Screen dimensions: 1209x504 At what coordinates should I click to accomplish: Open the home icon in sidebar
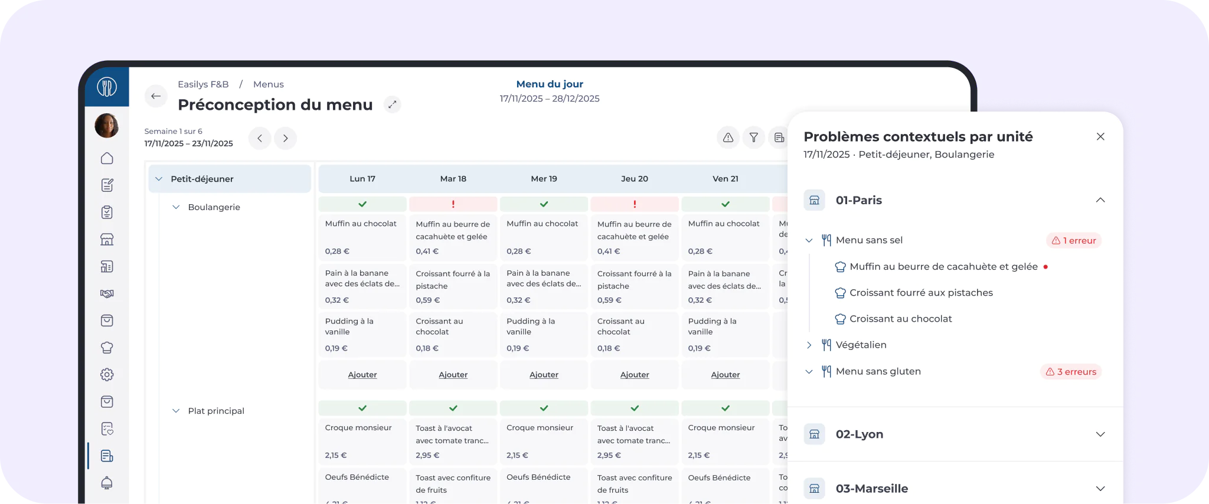point(107,158)
